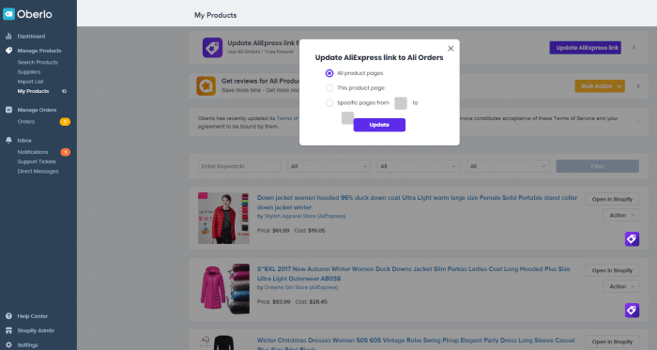Click purple tag icon on Down jacket product
Image resolution: width=657 pixels, height=350 pixels.
[632, 239]
